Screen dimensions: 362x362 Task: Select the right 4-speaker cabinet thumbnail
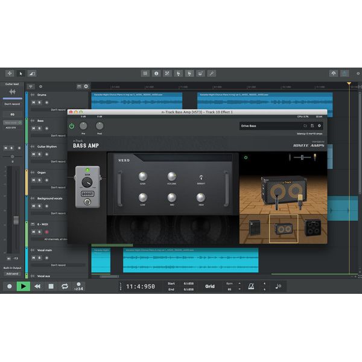click(313, 228)
